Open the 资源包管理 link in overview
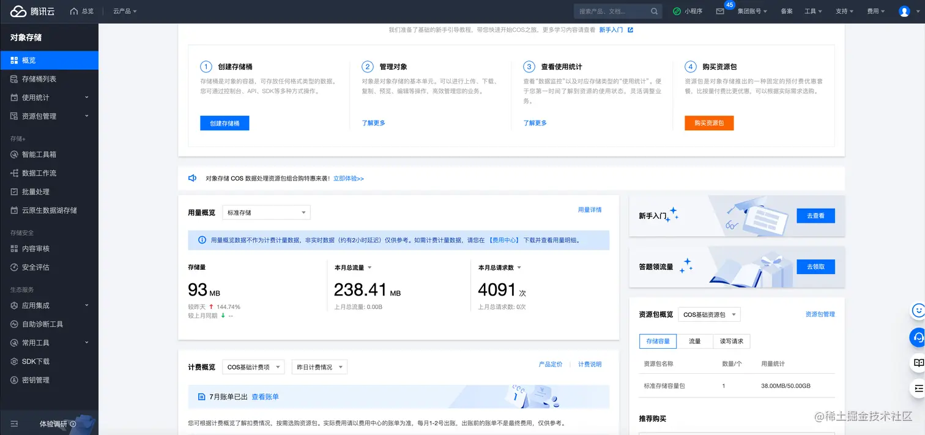Screen dimensions: 925x435 pos(820,314)
